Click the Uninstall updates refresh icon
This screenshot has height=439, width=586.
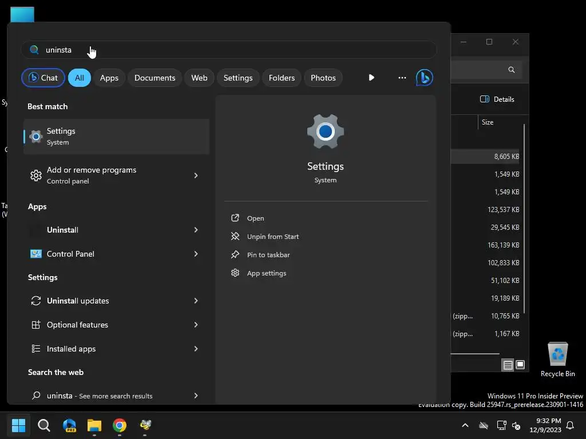tap(36, 301)
